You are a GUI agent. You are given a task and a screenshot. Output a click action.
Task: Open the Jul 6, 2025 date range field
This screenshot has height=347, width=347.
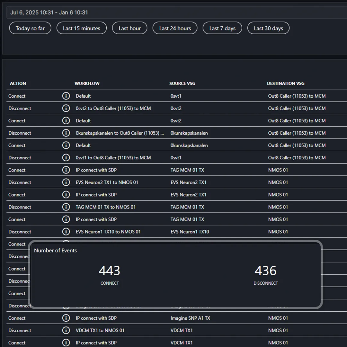tap(177, 13)
